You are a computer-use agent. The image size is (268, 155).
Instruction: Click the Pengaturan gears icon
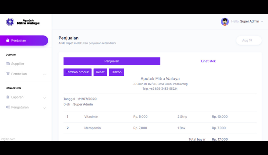coord(8,107)
